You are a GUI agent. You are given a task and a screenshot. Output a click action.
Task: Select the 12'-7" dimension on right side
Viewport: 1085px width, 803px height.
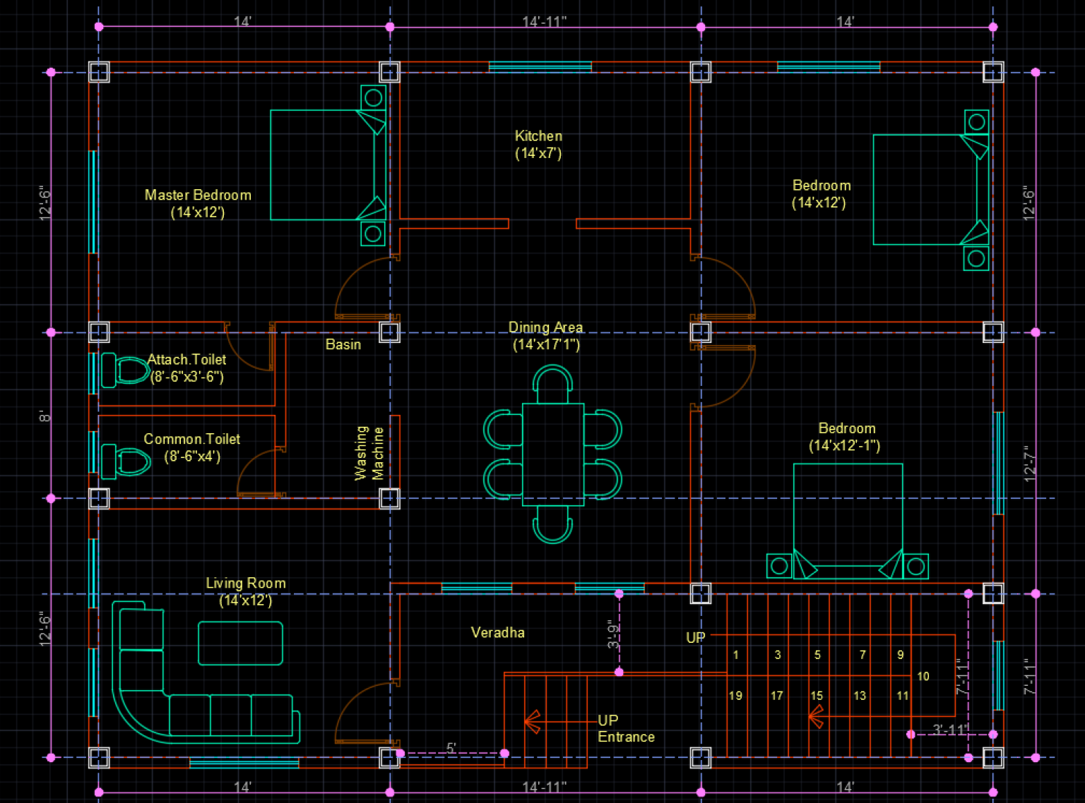[1030, 463]
